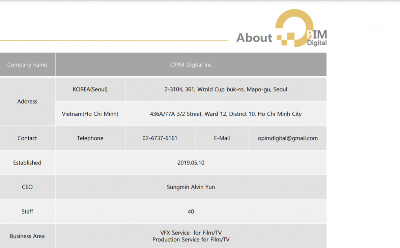Click the Seoul Mapo-gu address text
This screenshot has width=400, height=248.
(x=226, y=89)
